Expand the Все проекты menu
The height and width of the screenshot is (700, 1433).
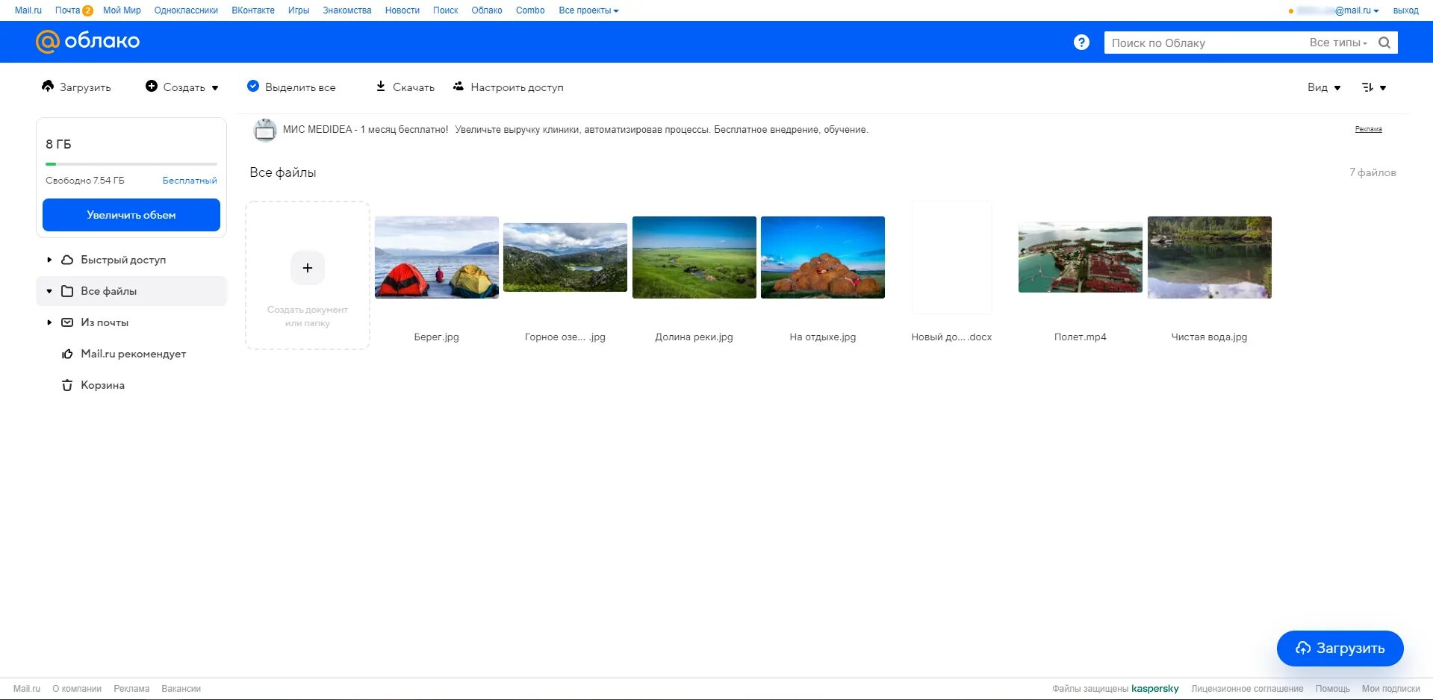[588, 10]
